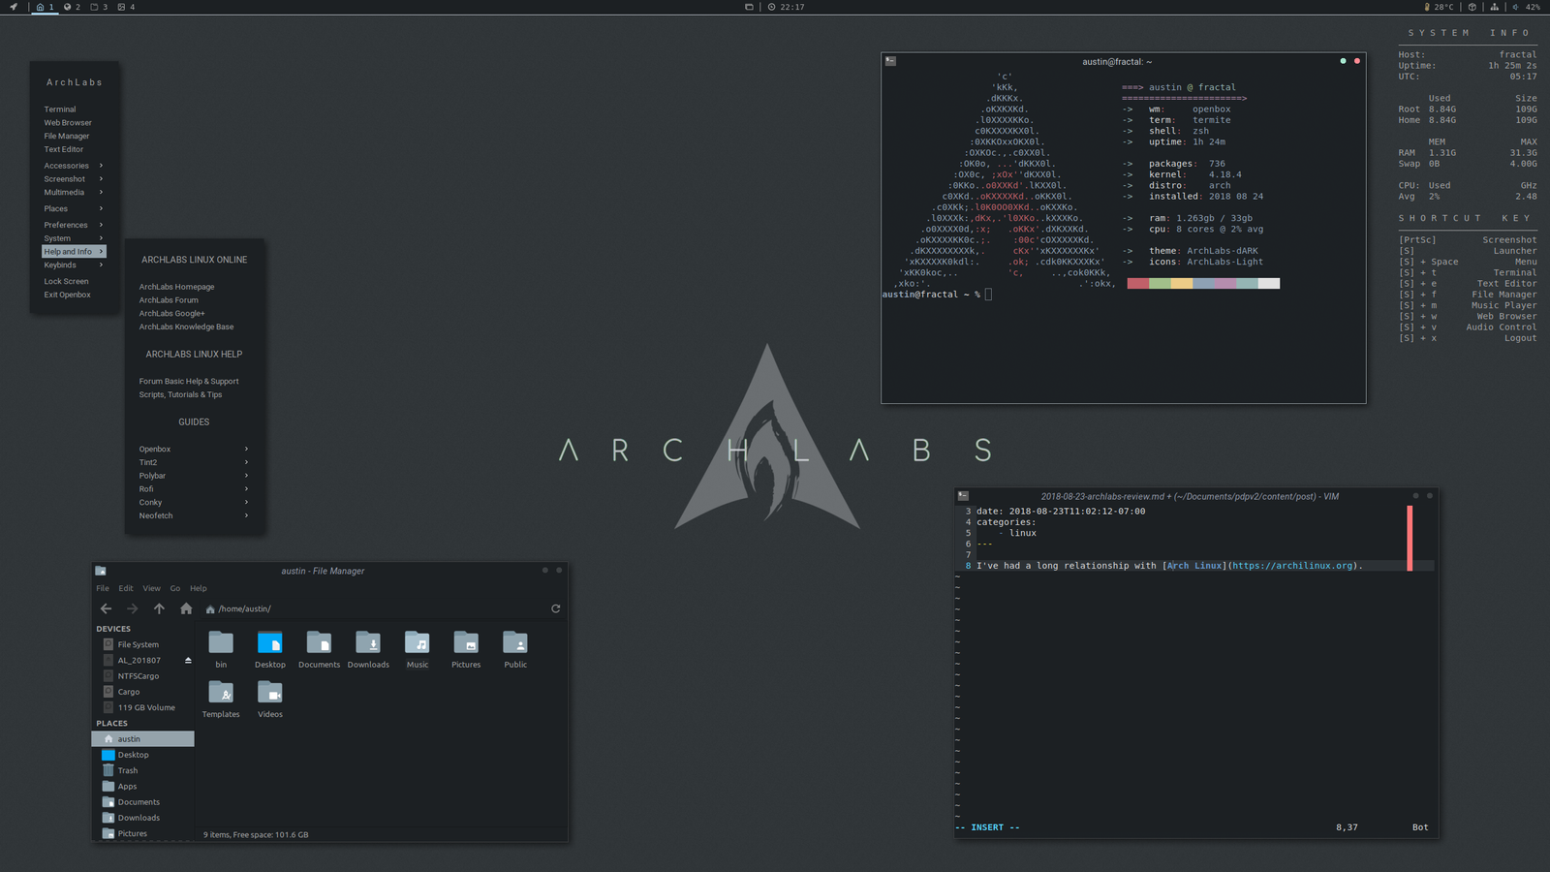Open the ArchLabs Knowledge Base link
Screen dimensions: 1550x872
tap(186, 327)
